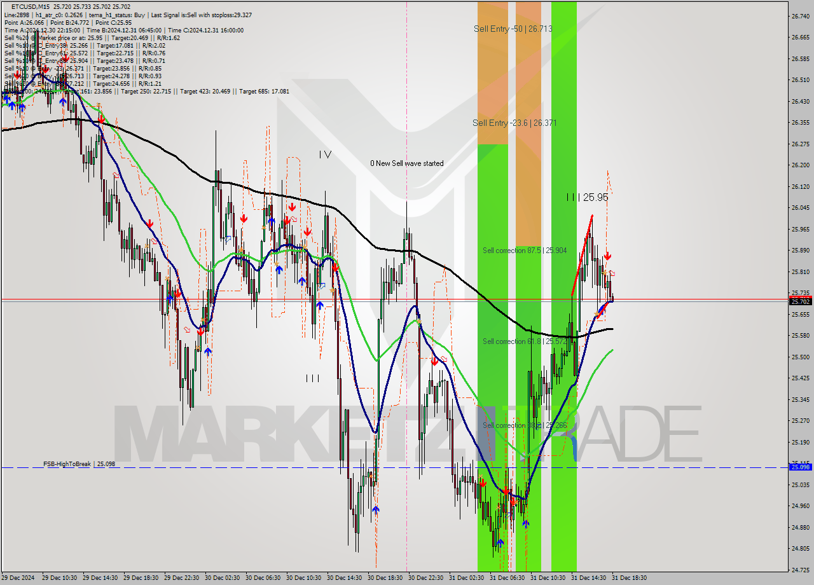Click the 'I I I' wave label
This screenshot has width=814, height=585.
pyautogui.click(x=312, y=378)
